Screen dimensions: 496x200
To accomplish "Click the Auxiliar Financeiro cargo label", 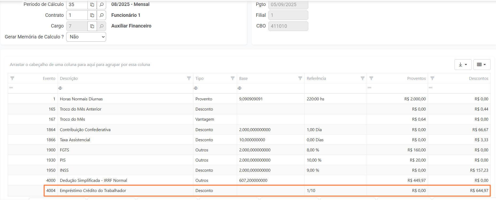I will click(x=131, y=26).
